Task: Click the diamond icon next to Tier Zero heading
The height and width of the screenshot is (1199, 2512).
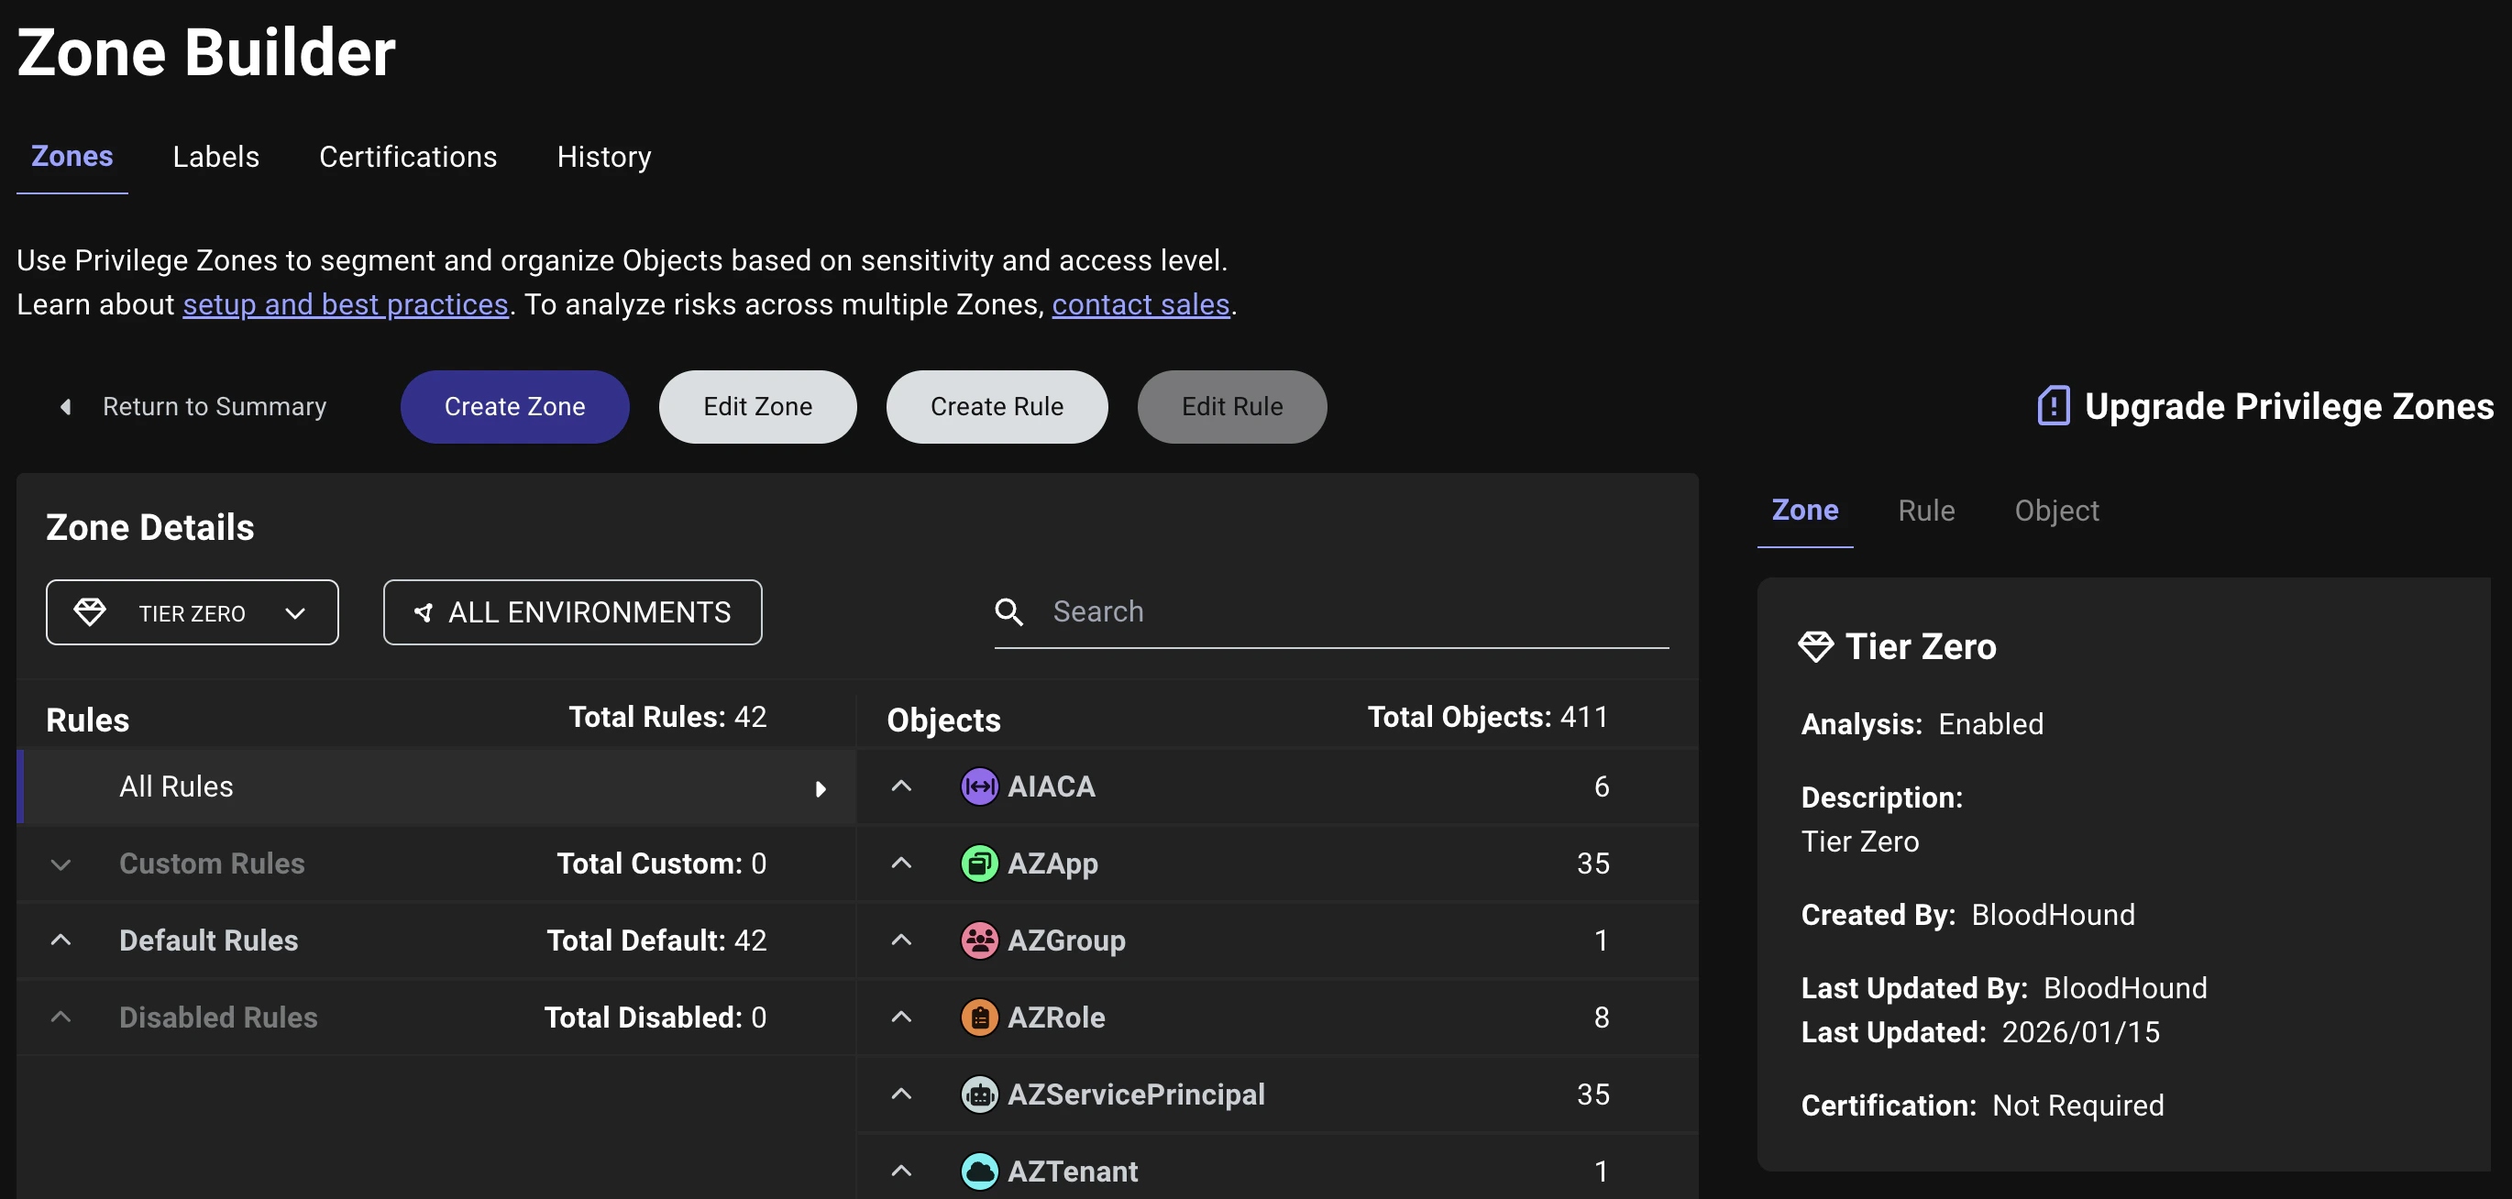Action: coord(1818,645)
